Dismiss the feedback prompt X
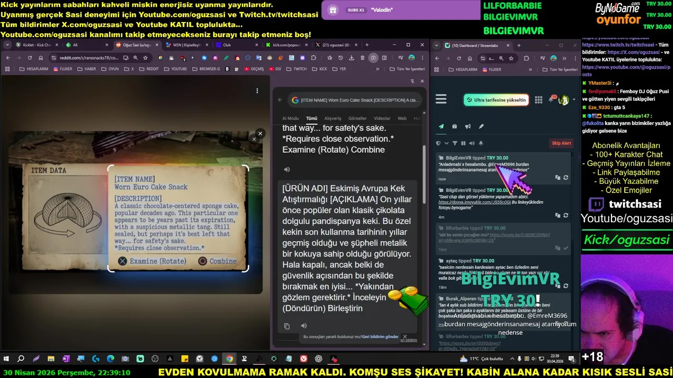This screenshot has width=673, height=378. pyautogui.click(x=404, y=337)
